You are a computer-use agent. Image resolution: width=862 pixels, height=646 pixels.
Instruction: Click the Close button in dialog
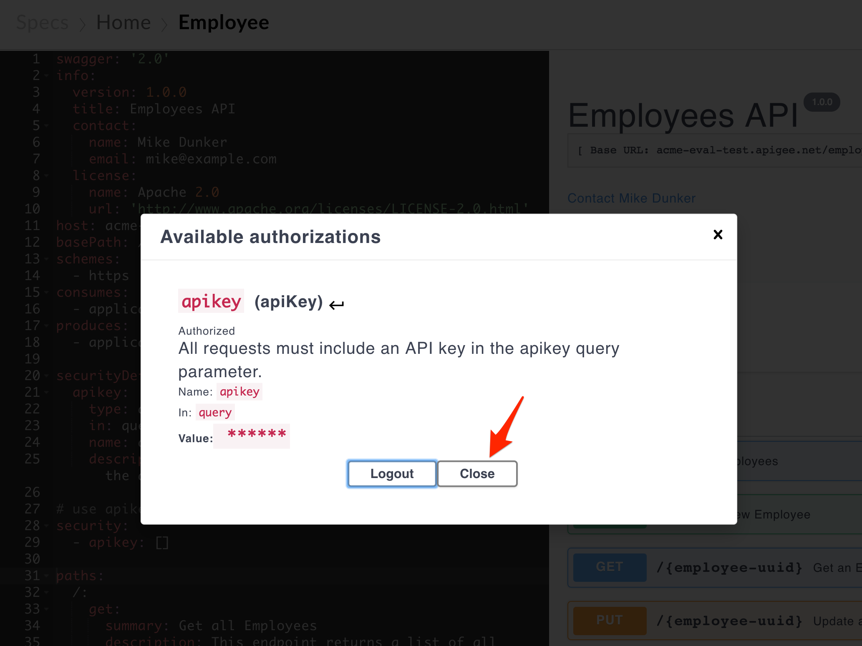[477, 474]
